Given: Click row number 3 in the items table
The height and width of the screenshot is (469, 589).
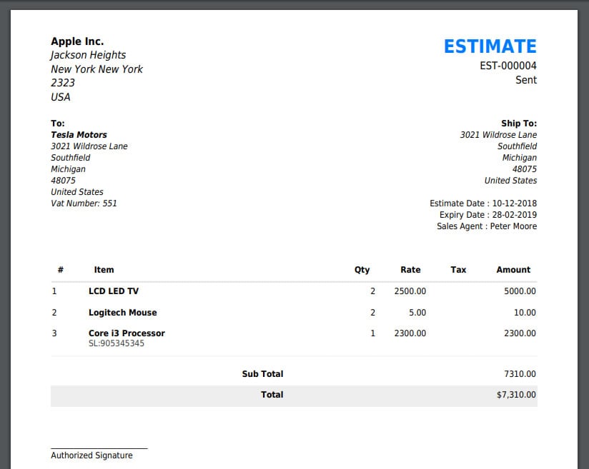Looking at the screenshot, I should click(54, 333).
